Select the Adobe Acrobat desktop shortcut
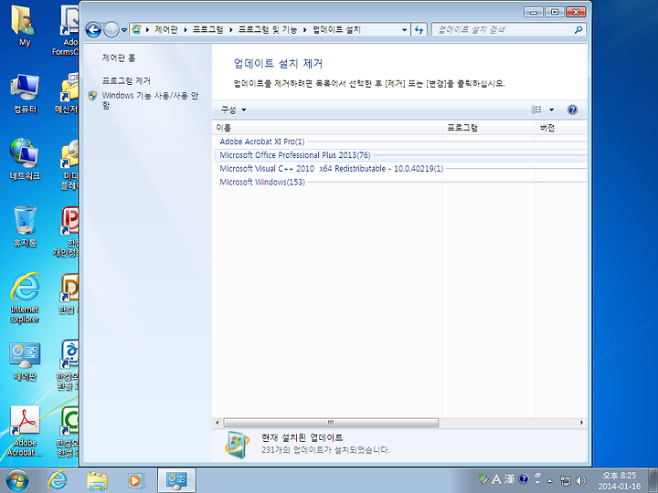 coord(25,431)
